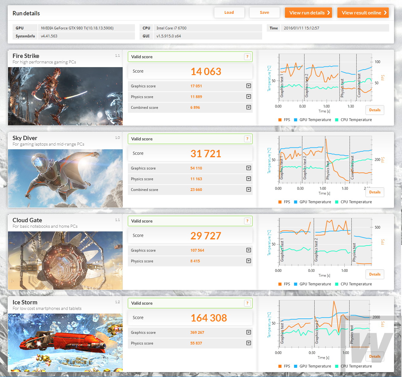Click the CPU value Intel Core i7 6700

pyautogui.click(x=171, y=28)
